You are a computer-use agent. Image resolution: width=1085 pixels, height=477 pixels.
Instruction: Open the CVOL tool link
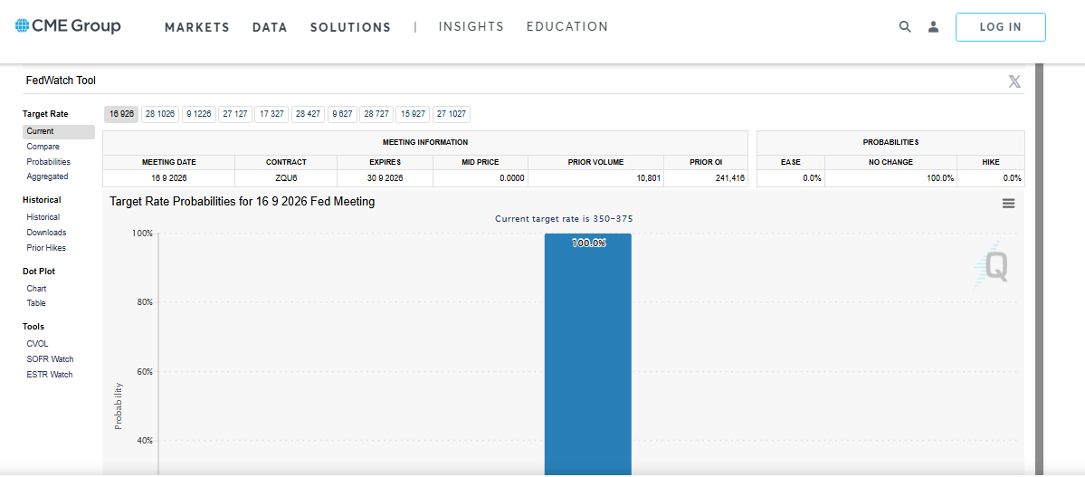[37, 344]
